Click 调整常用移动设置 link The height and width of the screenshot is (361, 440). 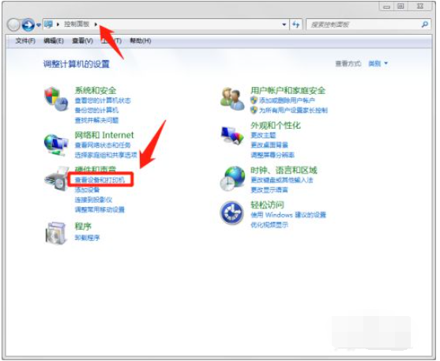[100, 209]
